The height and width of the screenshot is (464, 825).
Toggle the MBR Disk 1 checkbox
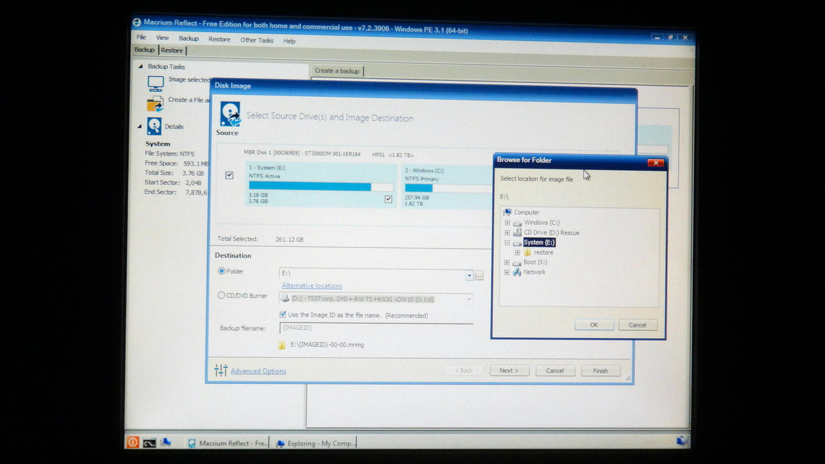pyautogui.click(x=229, y=175)
